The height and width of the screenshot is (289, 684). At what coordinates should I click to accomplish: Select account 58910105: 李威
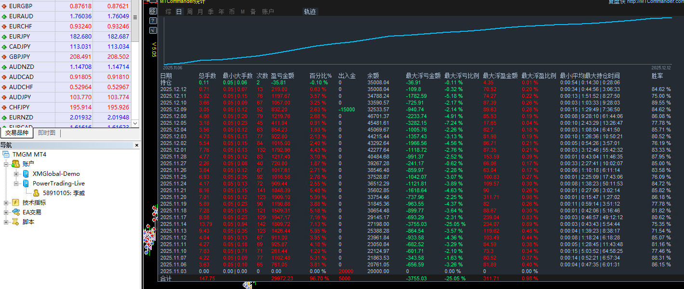tap(64, 193)
